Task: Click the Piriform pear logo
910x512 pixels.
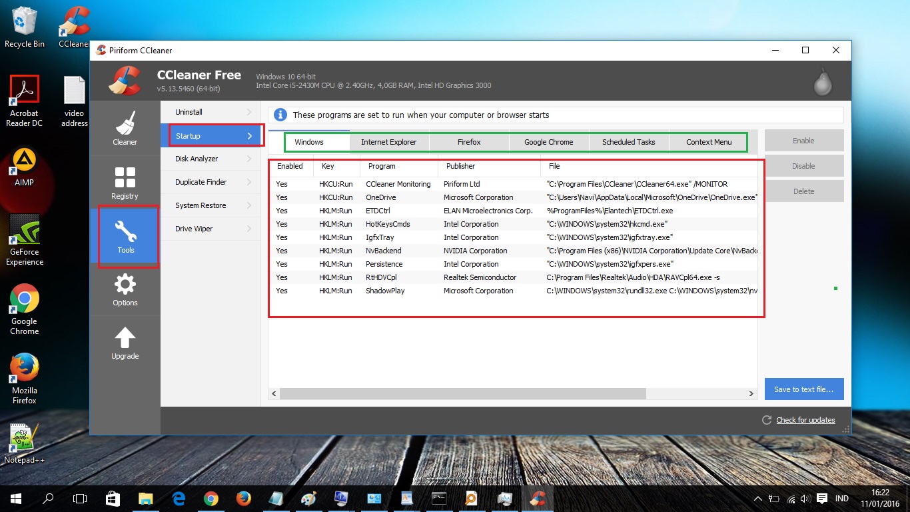Action: click(822, 81)
